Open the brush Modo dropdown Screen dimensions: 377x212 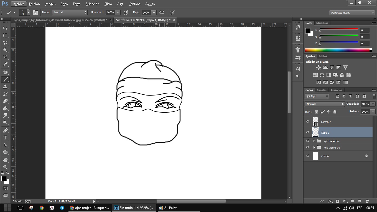click(x=70, y=12)
